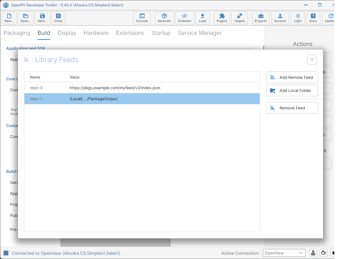The width and height of the screenshot is (341, 259).
Task: Select the repo-0 feed row
Action: click(x=142, y=88)
